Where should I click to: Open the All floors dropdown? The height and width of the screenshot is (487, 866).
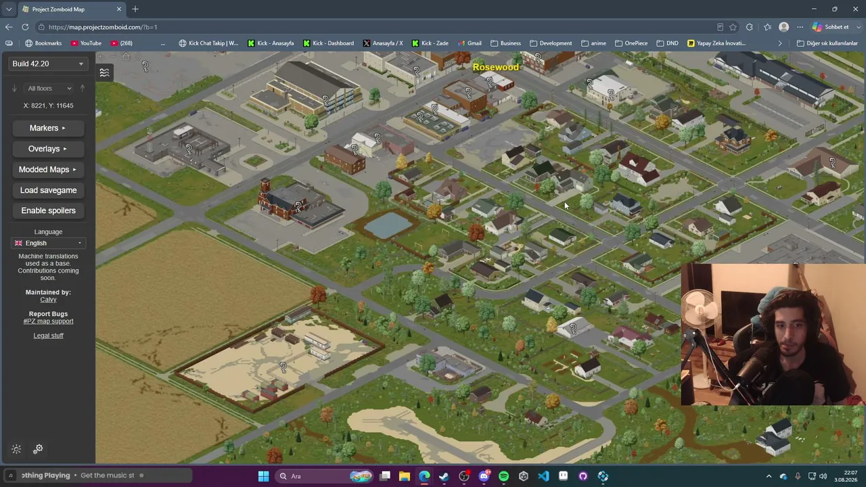click(49, 88)
